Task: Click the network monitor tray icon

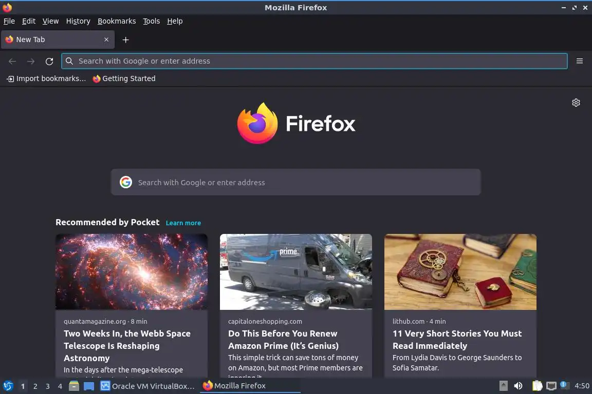Action: tap(551, 386)
